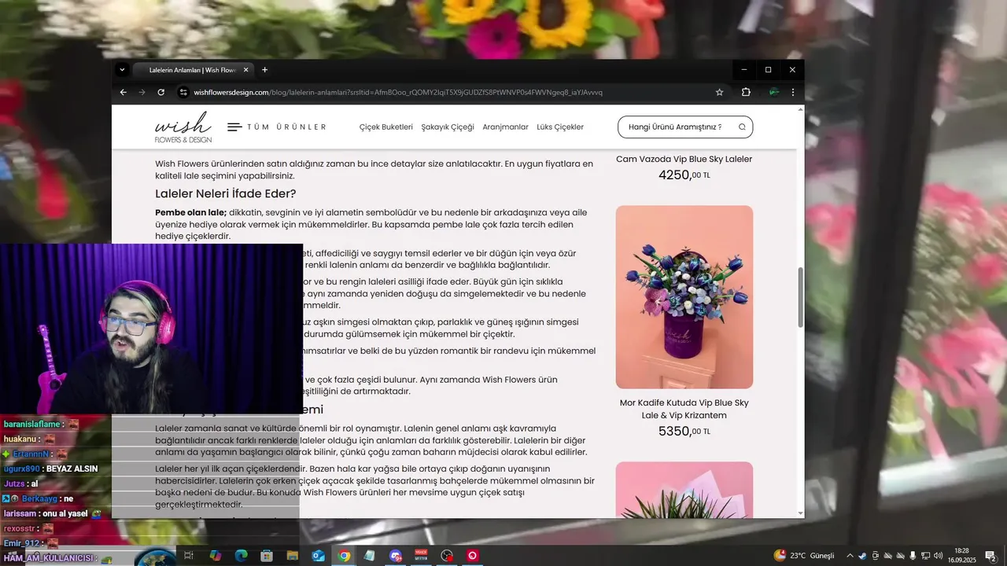Click the Wish Flowers & Design logo
Image resolution: width=1007 pixels, height=566 pixels.
183,127
